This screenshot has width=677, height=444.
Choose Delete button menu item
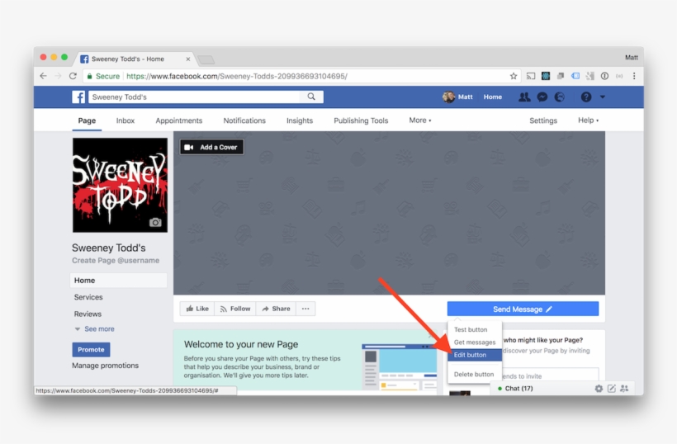(x=475, y=374)
